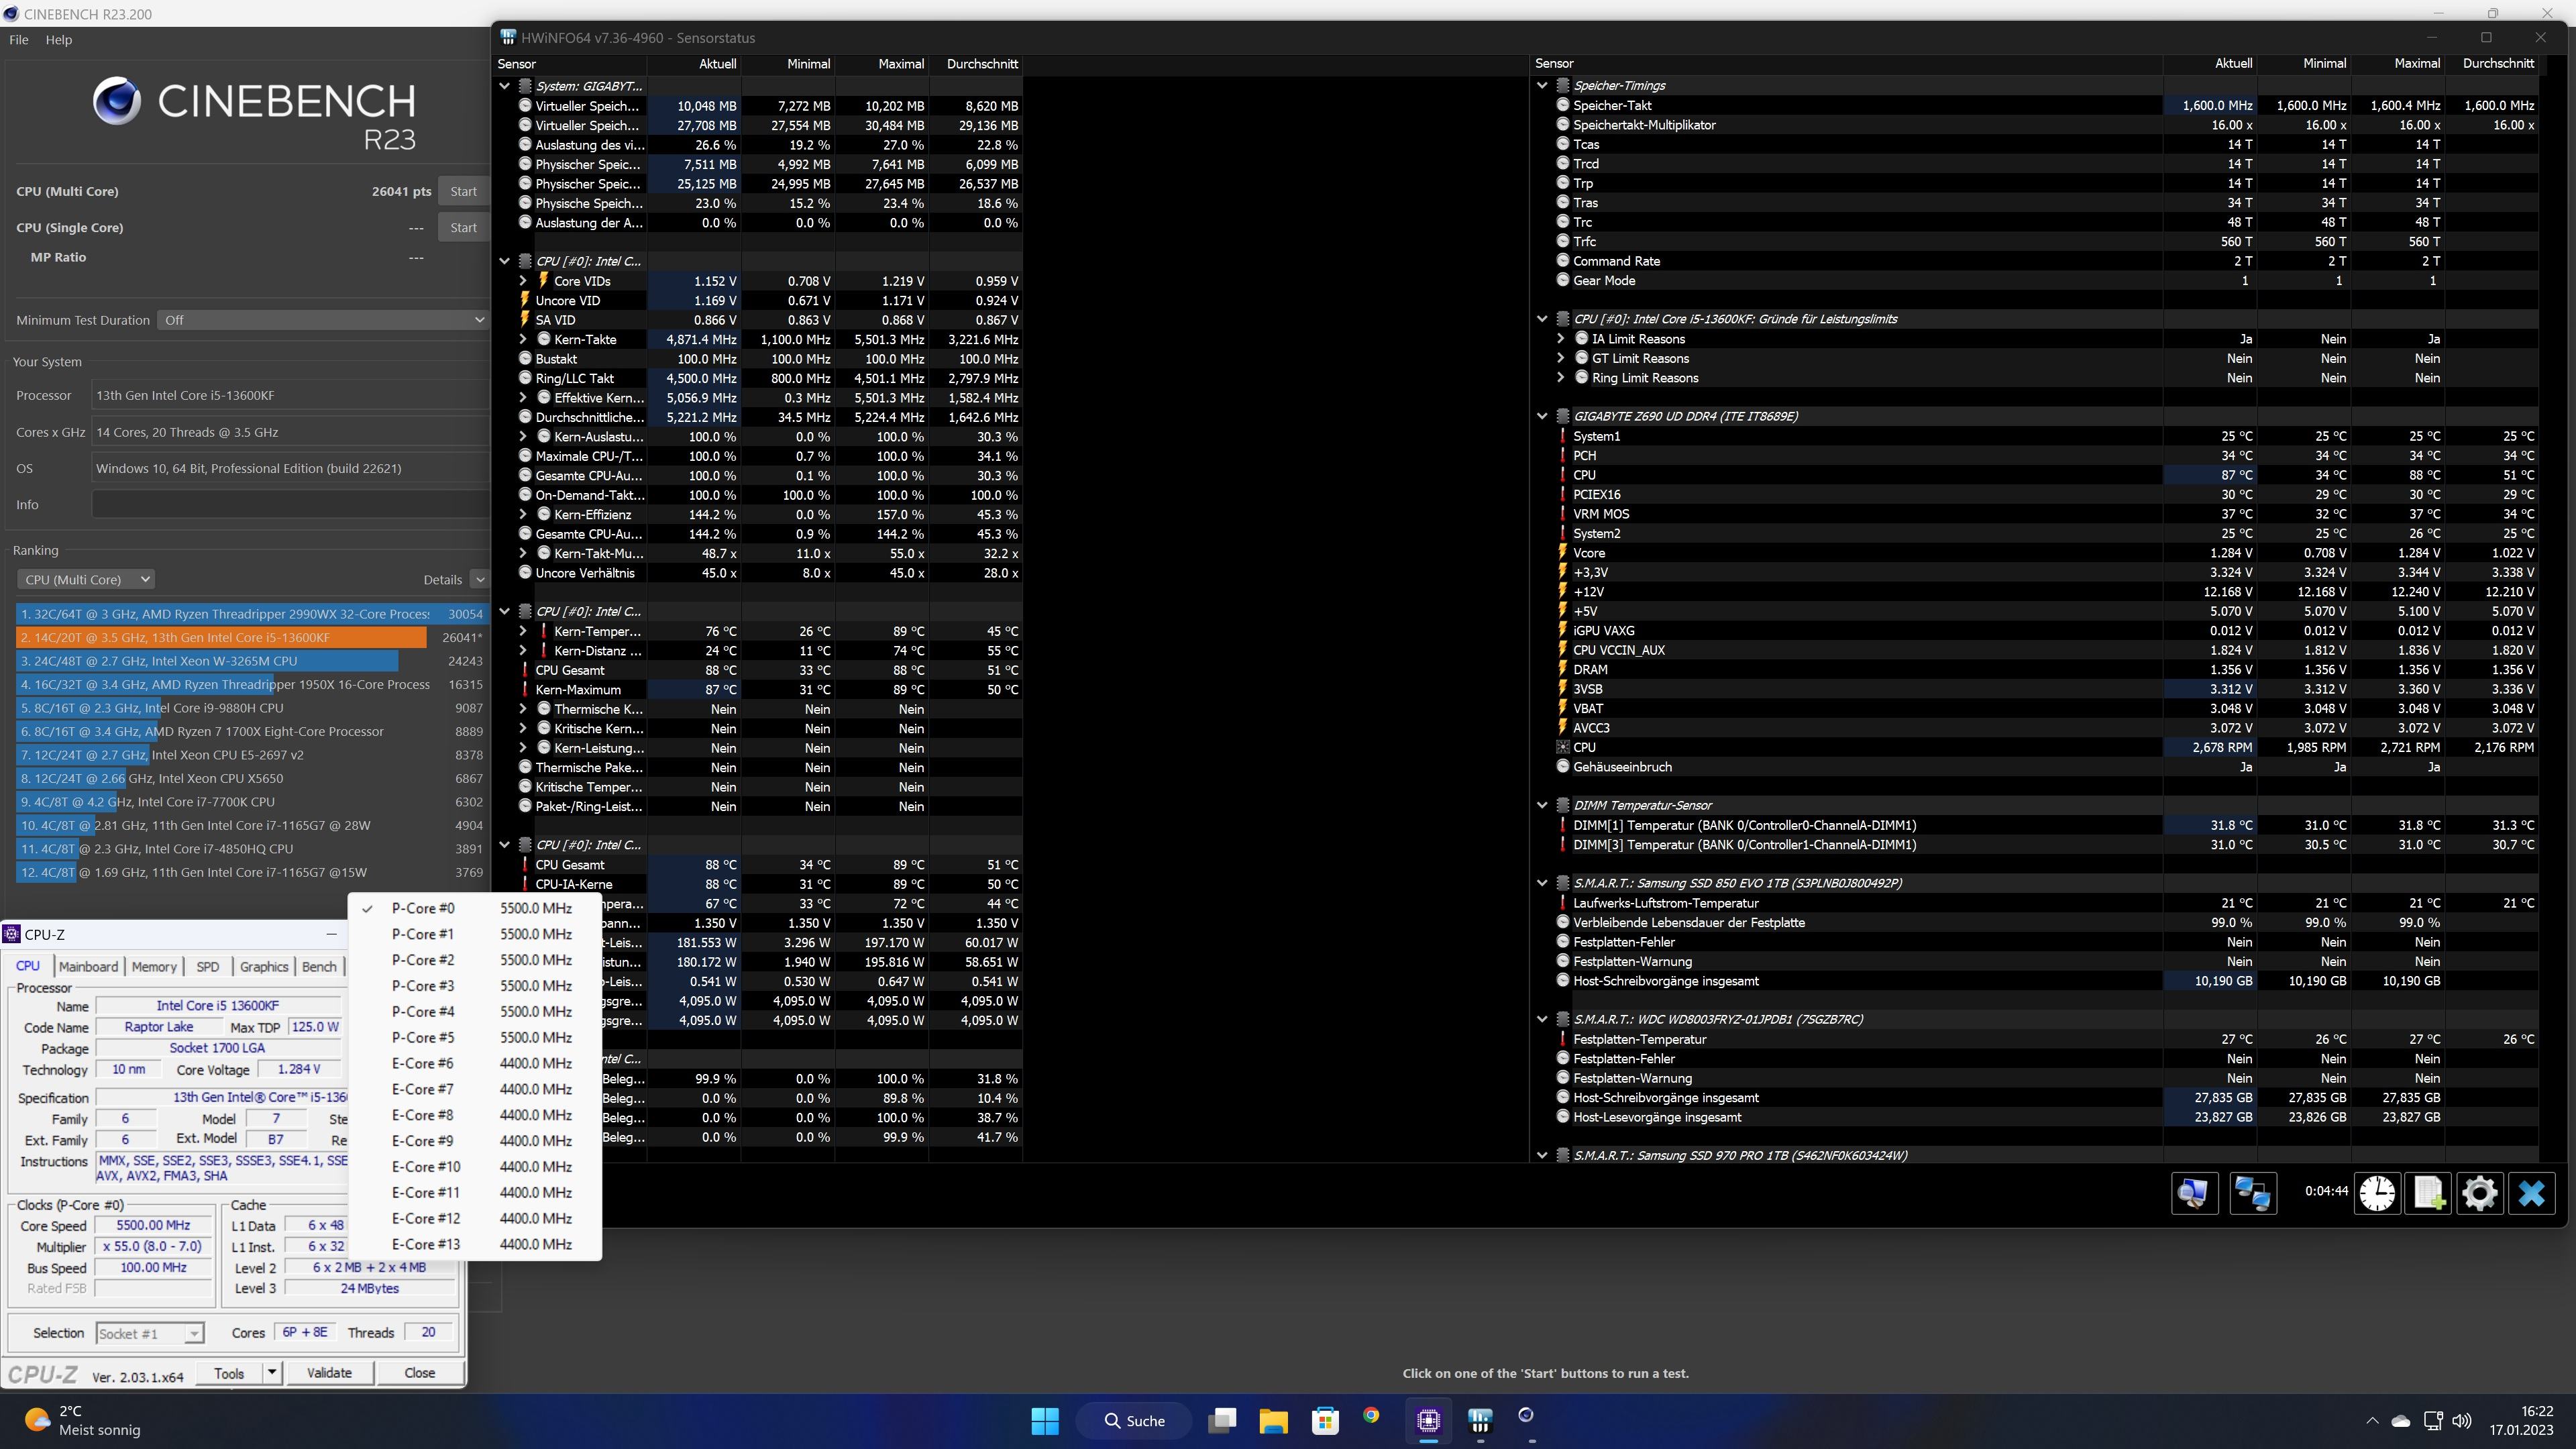Click the DIMM[1] Temperatur thermometer icon
The width and height of the screenshot is (2576, 1449).
point(1563,825)
